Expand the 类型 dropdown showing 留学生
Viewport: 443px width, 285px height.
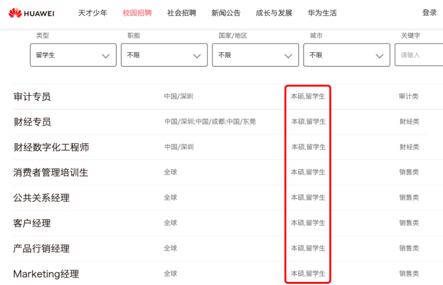(73, 55)
